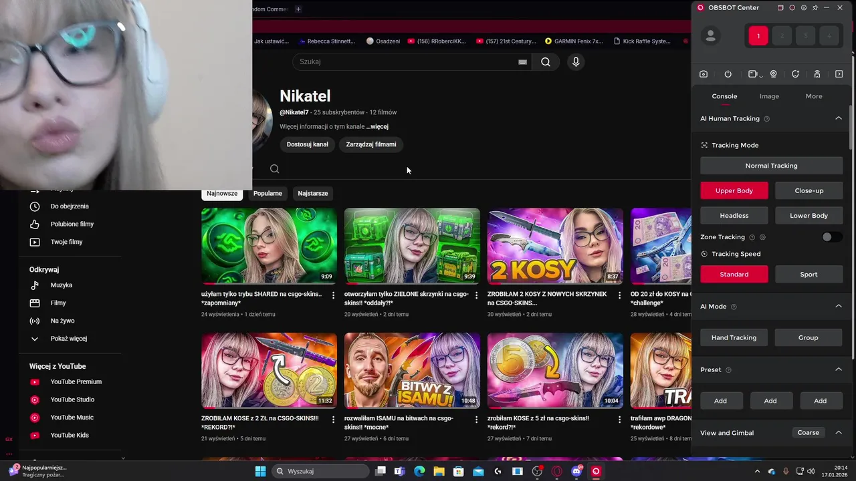Select Close-up tracking mode
This screenshot has width=856, height=481.
pyautogui.click(x=809, y=190)
